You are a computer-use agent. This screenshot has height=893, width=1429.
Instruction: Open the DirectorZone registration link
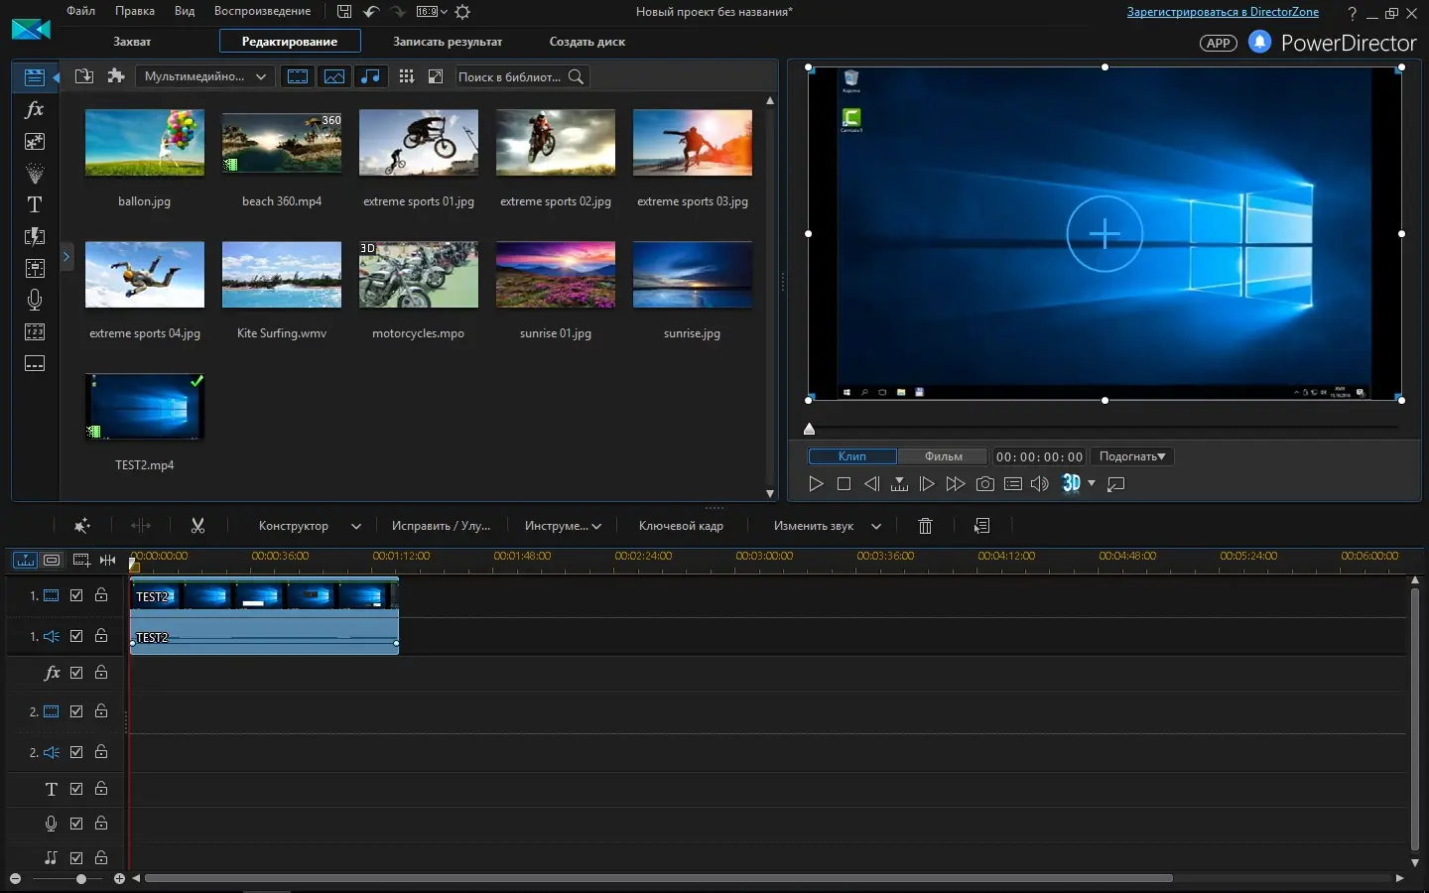pos(1223,12)
